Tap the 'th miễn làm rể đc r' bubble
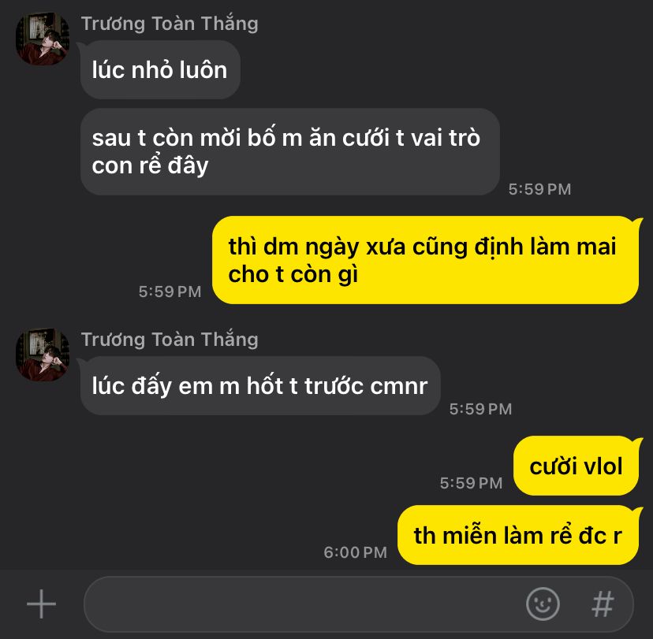This screenshot has width=653, height=639. (x=518, y=535)
